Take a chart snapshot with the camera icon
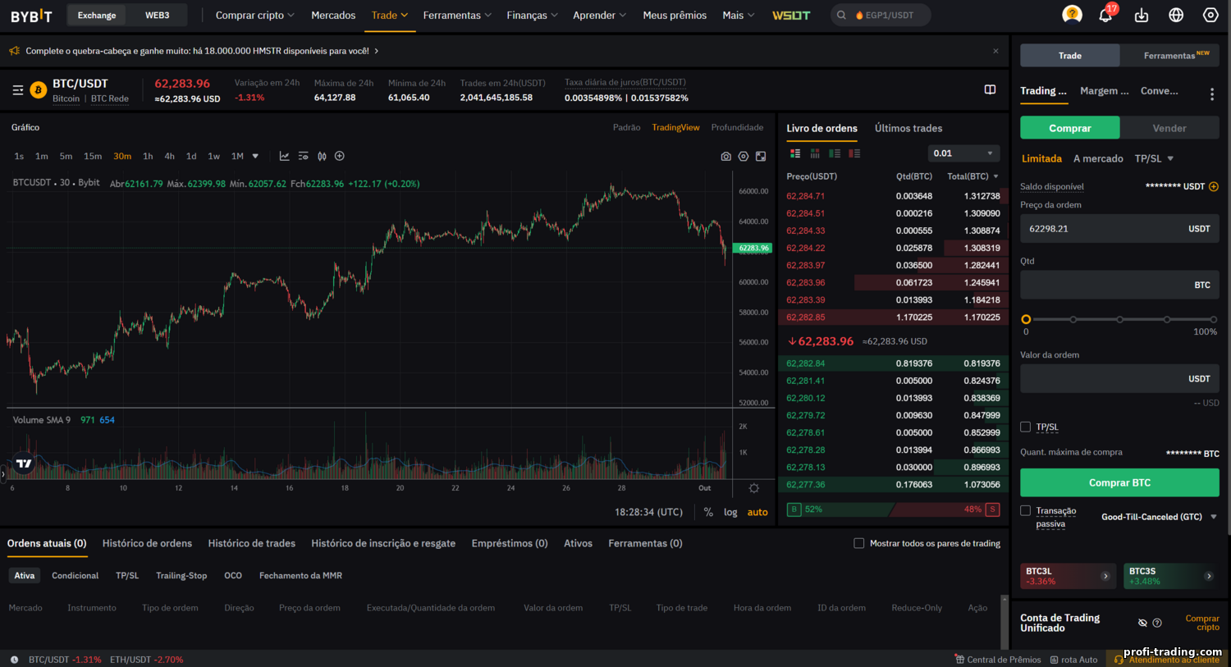Image resolution: width=1231 pixels, height=667 pixels. click(x=726, y=156)
